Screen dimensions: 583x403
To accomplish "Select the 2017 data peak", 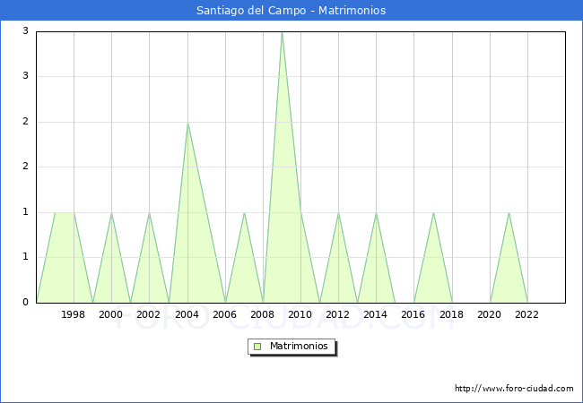I will point(433,213).
